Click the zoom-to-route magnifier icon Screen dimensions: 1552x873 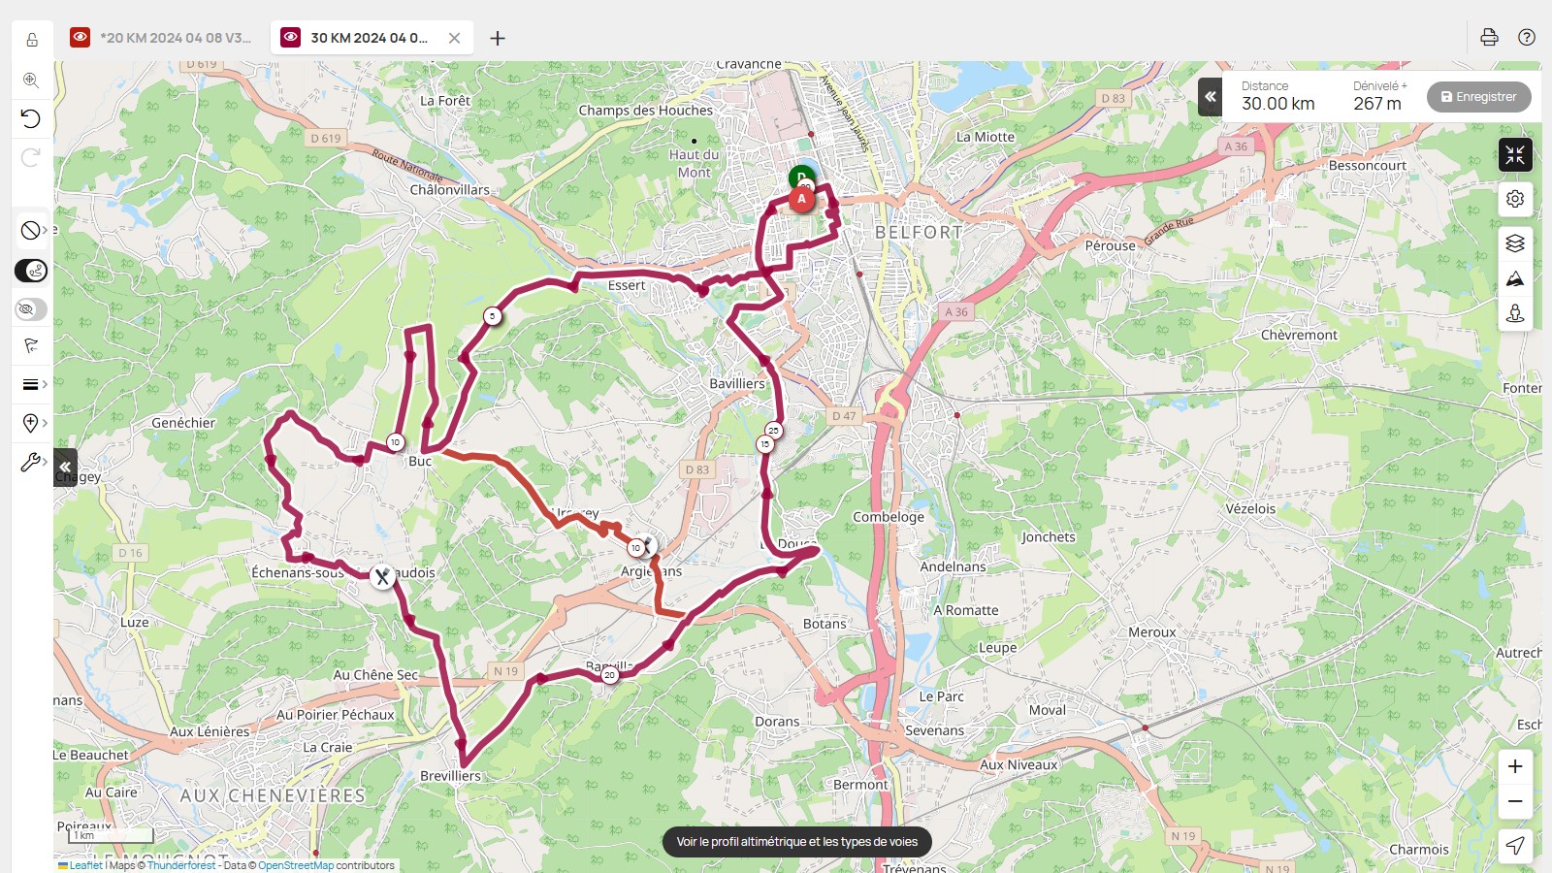pos(31,80)
